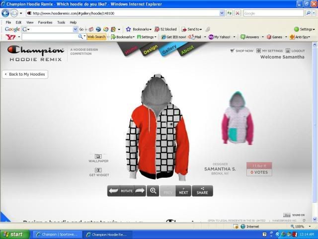Click the Windows Start button
Screen dimensions: 318x239
tap(14, 235)
